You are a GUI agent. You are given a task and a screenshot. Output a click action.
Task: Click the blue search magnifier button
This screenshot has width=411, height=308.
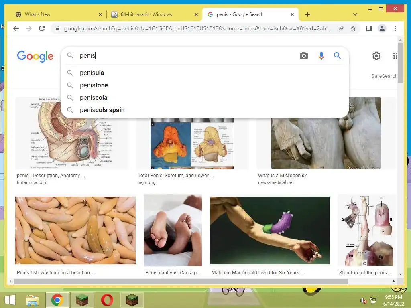click(337, 55)
